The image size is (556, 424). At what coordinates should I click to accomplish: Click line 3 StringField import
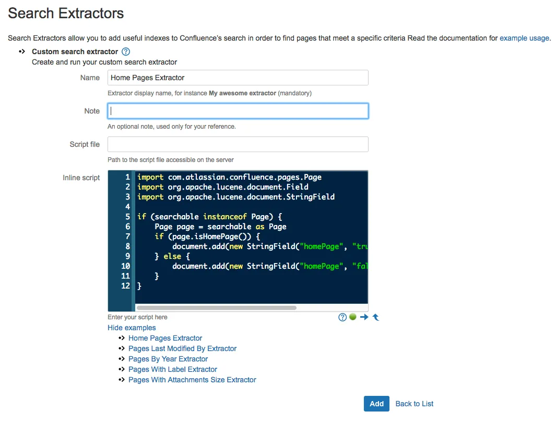tap(236, 197)
